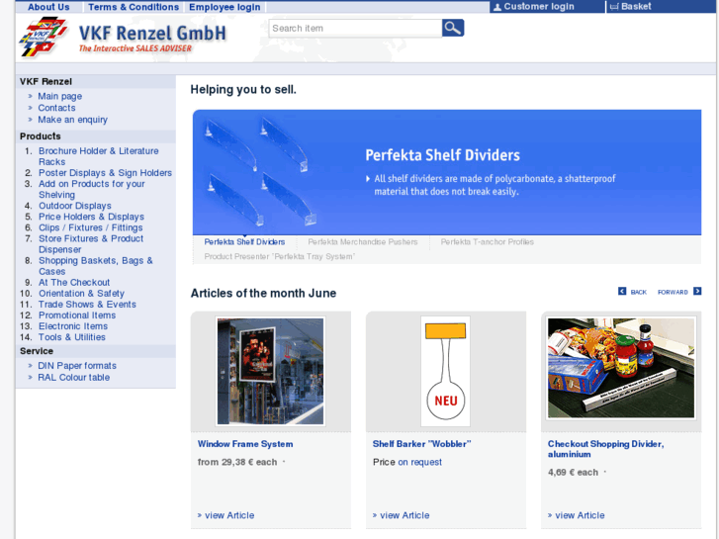
Task: Open DIN Paper formats
Action: tap(77, 366)
